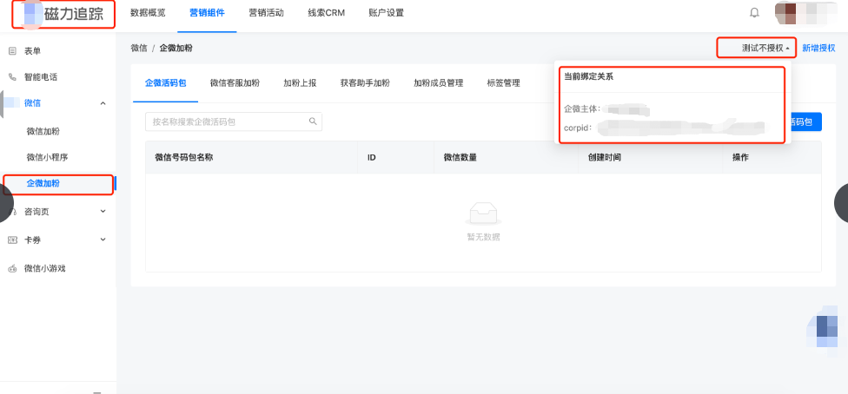Select 表单 in the sidebar
Screen dimensions: 848x394
pyautogui.click(x=32, y=51)
